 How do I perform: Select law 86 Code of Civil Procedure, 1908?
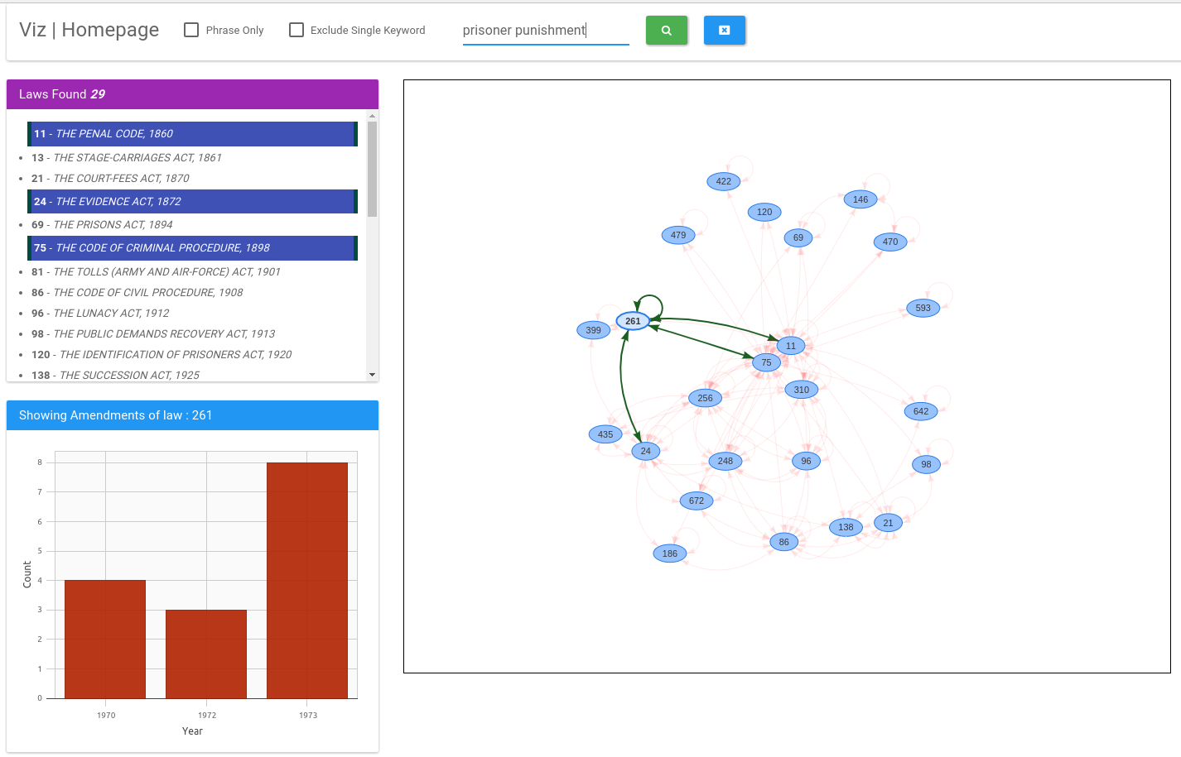pos(137,292)
